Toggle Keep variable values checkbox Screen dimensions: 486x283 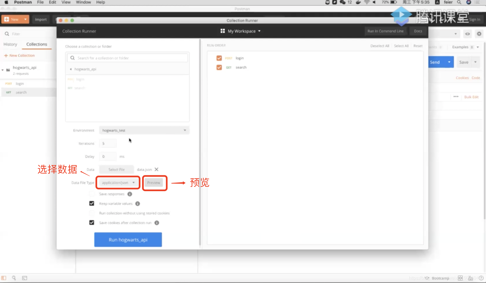tap(92, 203)
